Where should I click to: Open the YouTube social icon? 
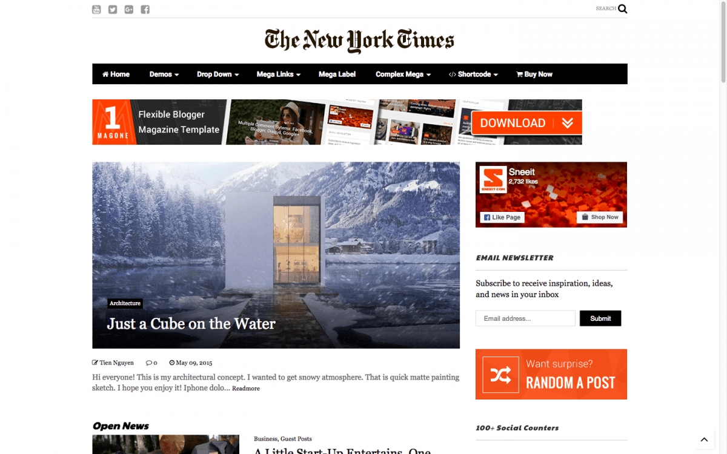point(96,9)
